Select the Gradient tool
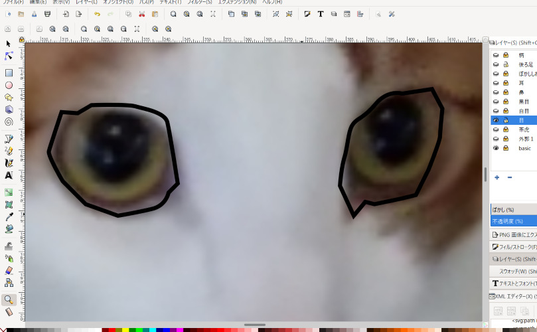 click(9, 192)
